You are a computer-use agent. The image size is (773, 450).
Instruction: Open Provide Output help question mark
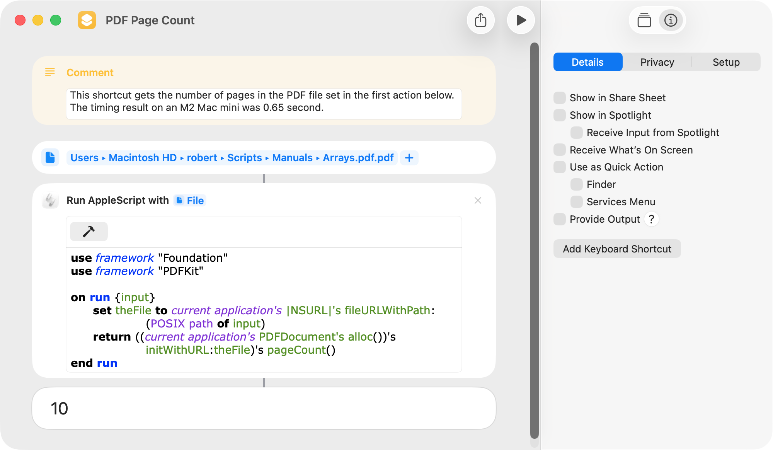coord(651,219)
